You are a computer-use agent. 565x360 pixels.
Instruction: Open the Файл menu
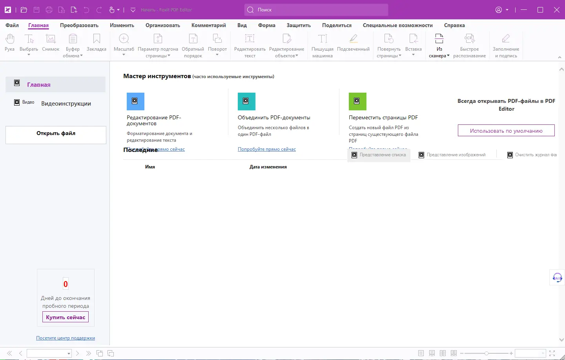pyautogui.click(x=12, y=25)
